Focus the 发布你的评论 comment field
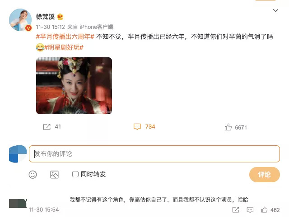Image resolution: width=289 pixels, height=217 pixels. pos(154,154)
